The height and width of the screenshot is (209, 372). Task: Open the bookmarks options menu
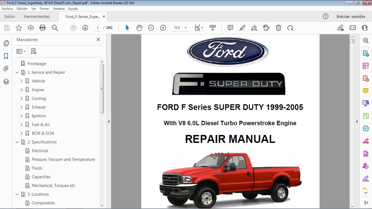[21, 51]
